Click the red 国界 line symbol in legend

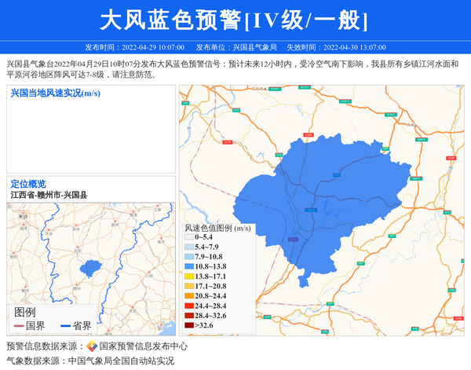coord(19,326)
